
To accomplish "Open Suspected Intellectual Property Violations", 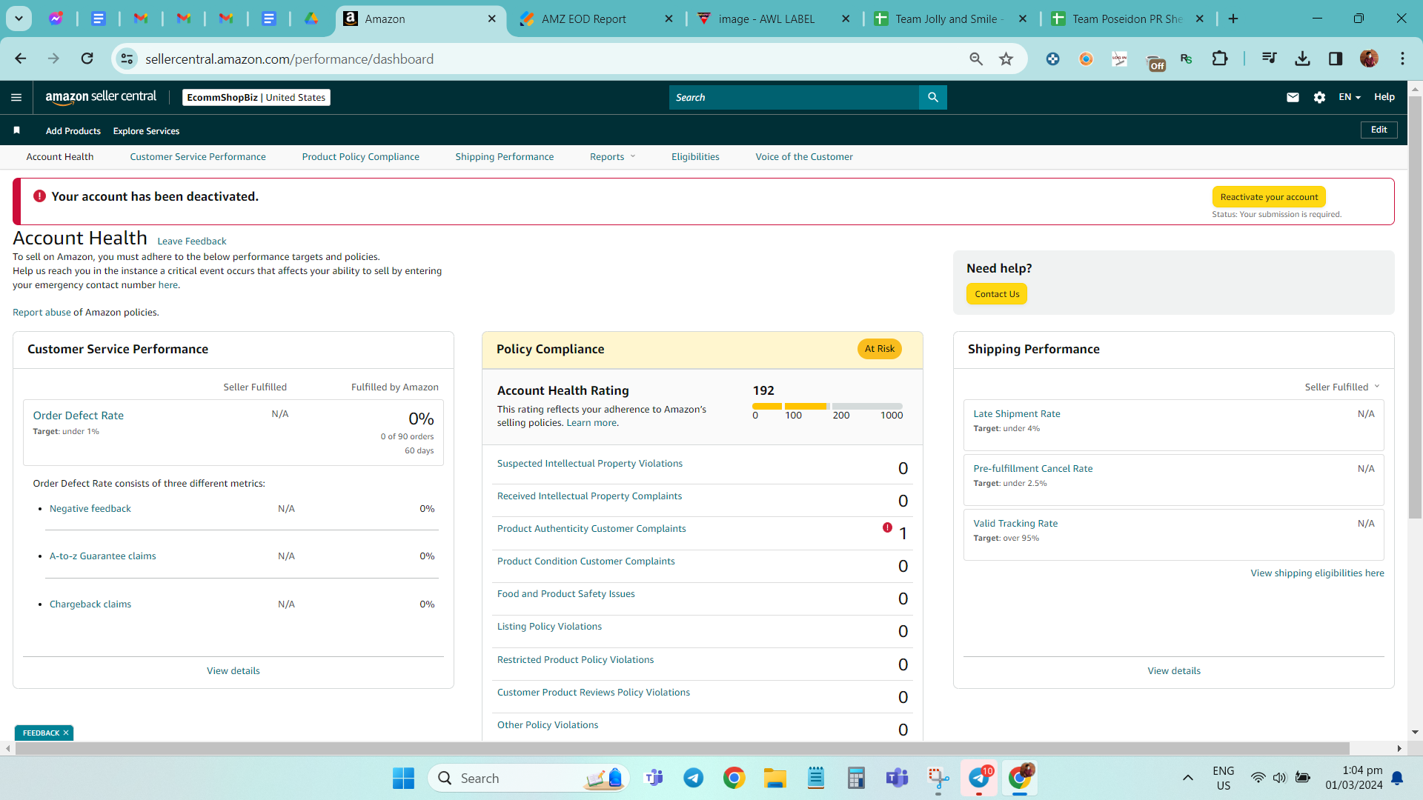I will (x=590, y=464).
